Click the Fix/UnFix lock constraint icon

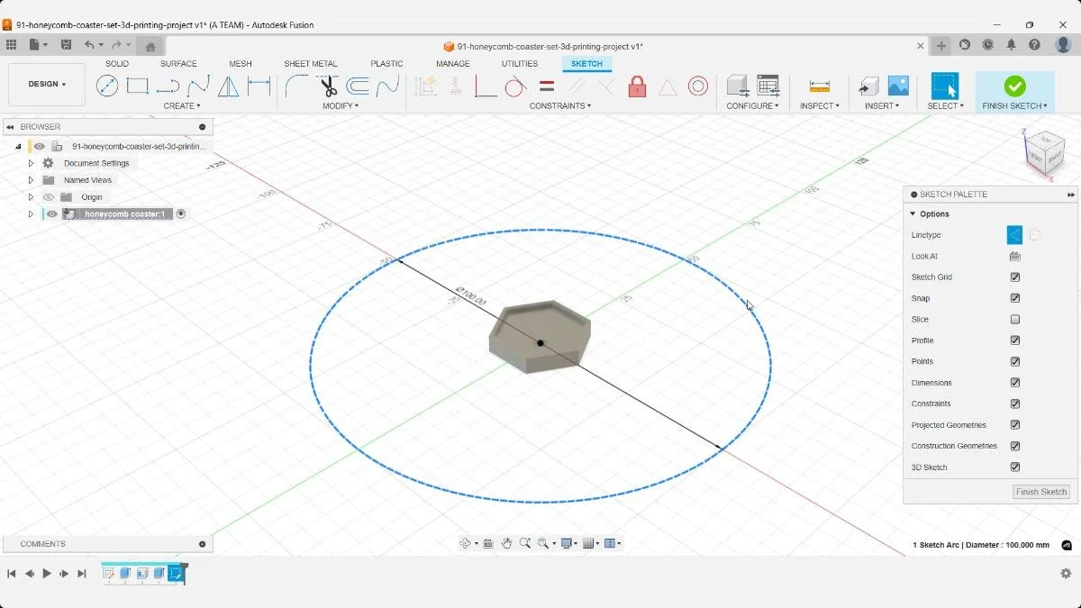coord(637,86)
